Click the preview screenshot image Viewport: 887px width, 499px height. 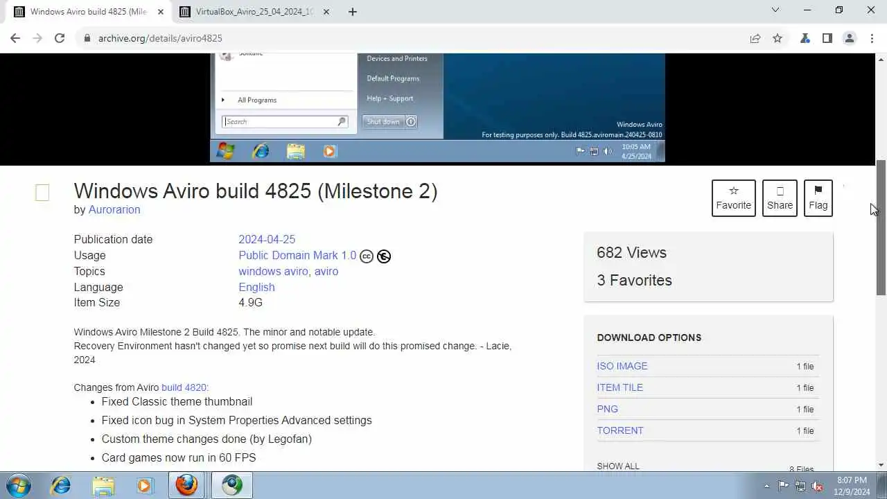click(437, 107)
